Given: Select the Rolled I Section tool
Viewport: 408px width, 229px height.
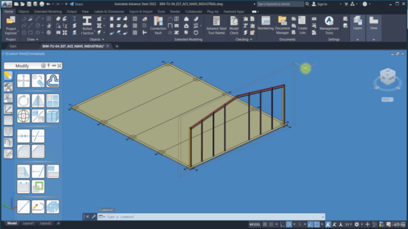Looking at the screenshot, I should pos(87,25).
